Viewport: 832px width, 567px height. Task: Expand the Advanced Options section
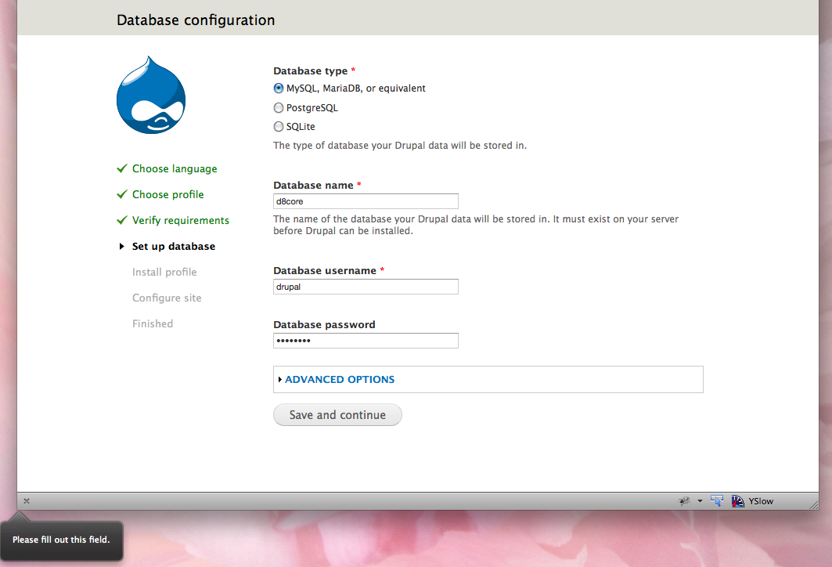click(x=340, y=380)
